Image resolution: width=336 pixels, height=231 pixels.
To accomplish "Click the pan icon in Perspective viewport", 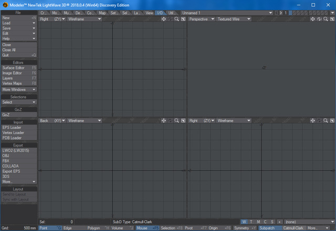I will coord(312,19).
